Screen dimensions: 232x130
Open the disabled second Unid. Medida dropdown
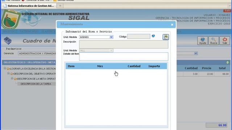pyautogui.click(x=96, y=51)
